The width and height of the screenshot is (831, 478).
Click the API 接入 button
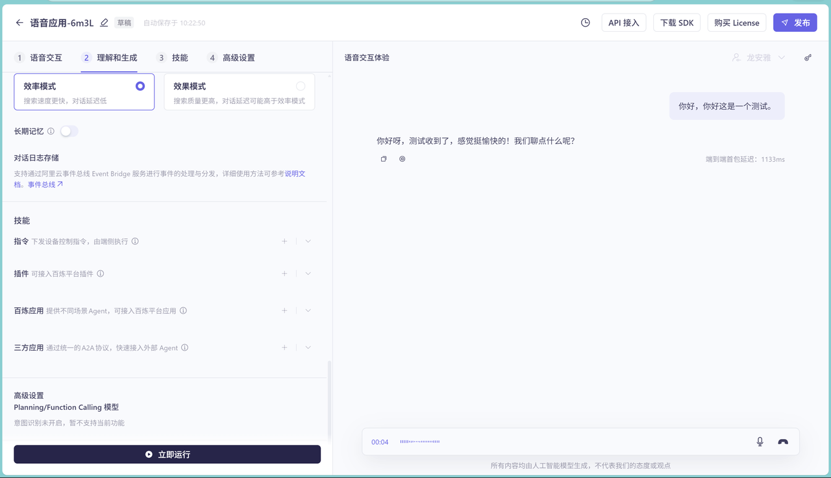pyautogui.click(x=624, y=23)
